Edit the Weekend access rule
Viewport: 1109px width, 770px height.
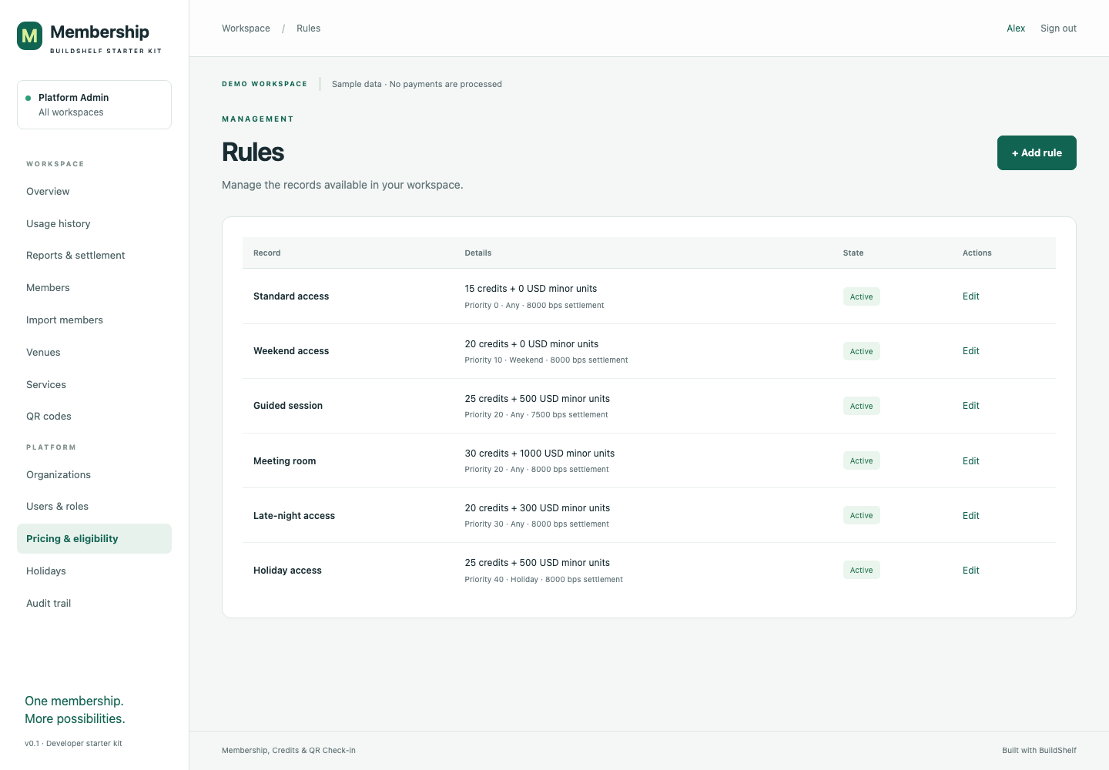[971, 351]
